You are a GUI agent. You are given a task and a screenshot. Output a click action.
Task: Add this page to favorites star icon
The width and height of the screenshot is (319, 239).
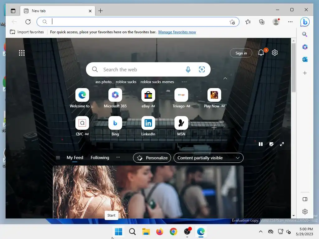pyautogui.click(x=232, y=22)
